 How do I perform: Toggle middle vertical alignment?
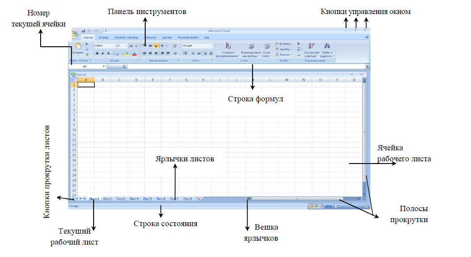150,46
